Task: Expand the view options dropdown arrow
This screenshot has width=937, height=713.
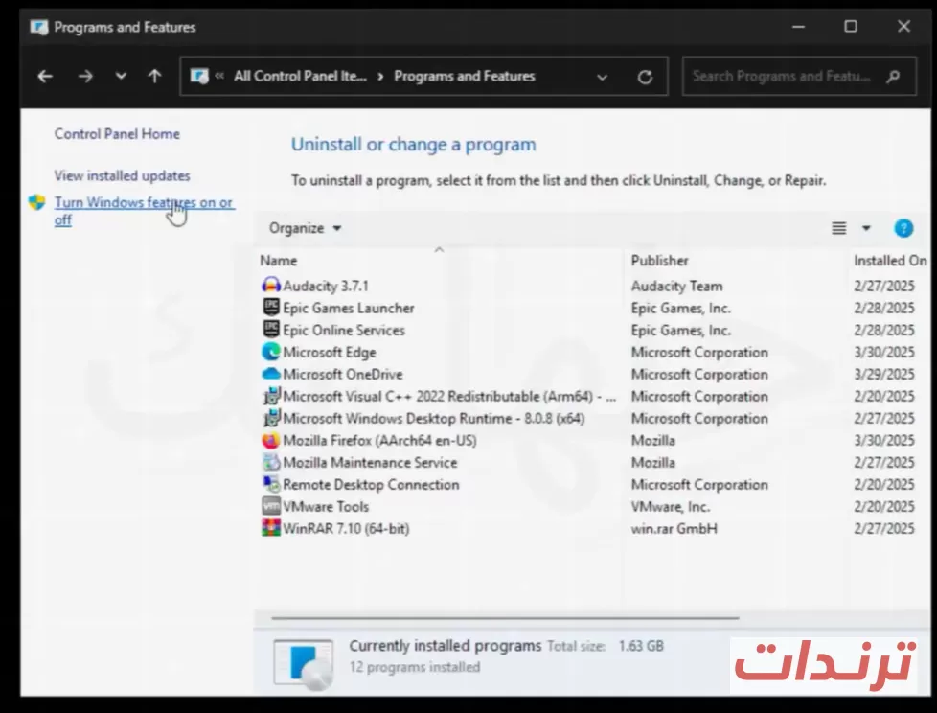Action: [x=866, y=228]
